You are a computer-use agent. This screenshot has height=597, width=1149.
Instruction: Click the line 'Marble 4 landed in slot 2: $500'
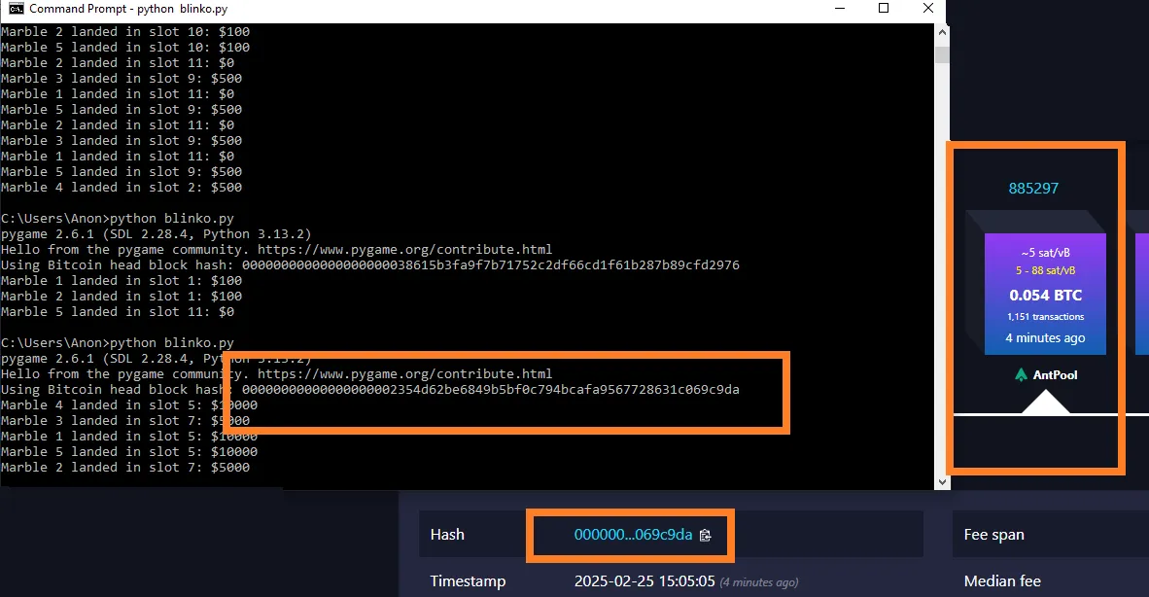pyautogui.click(x=122, y=188)
